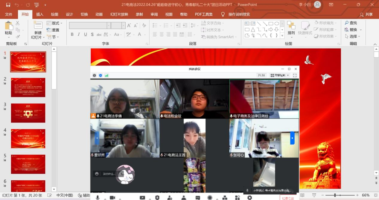Click the Find magnifier icon in editing group
379x200 pixels.
[x=347, y=23]
